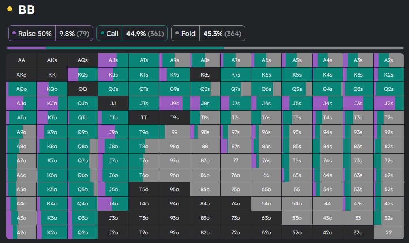Select the K8s hand cell
Viewport: 409px width, 243px height.
(x=205, y=75)
